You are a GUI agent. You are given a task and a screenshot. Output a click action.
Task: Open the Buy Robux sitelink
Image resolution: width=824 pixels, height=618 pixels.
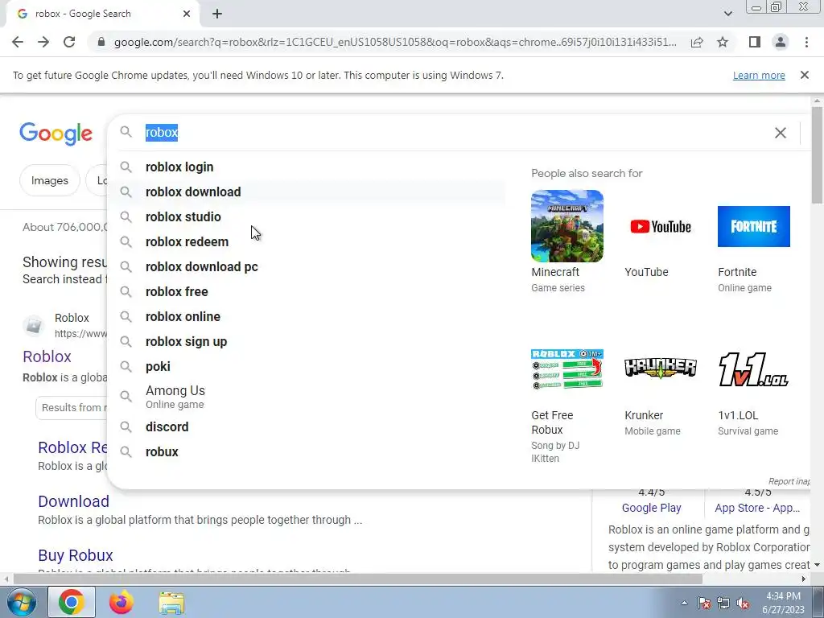pyautogui.click(x=76, y=555)
